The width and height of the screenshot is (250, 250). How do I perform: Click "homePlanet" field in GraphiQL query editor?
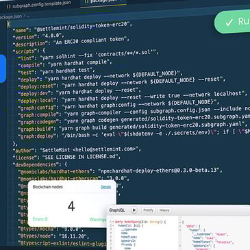click(129, 237)
